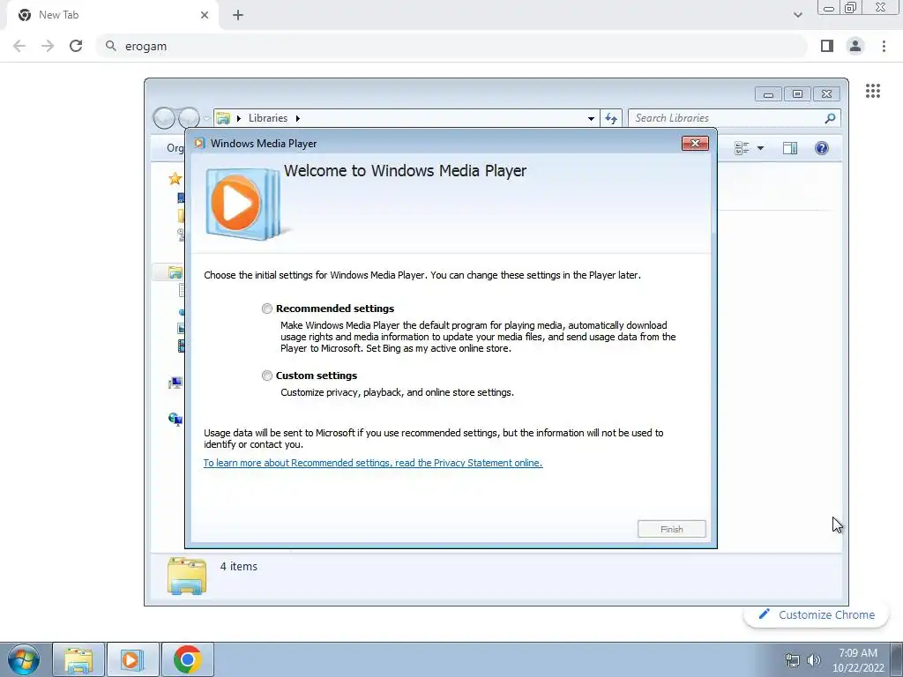Click the Chrome address bar containing erogam
The height and width of the screenshot is (677, 903).
pyautogui.click(x=452, y=46)
